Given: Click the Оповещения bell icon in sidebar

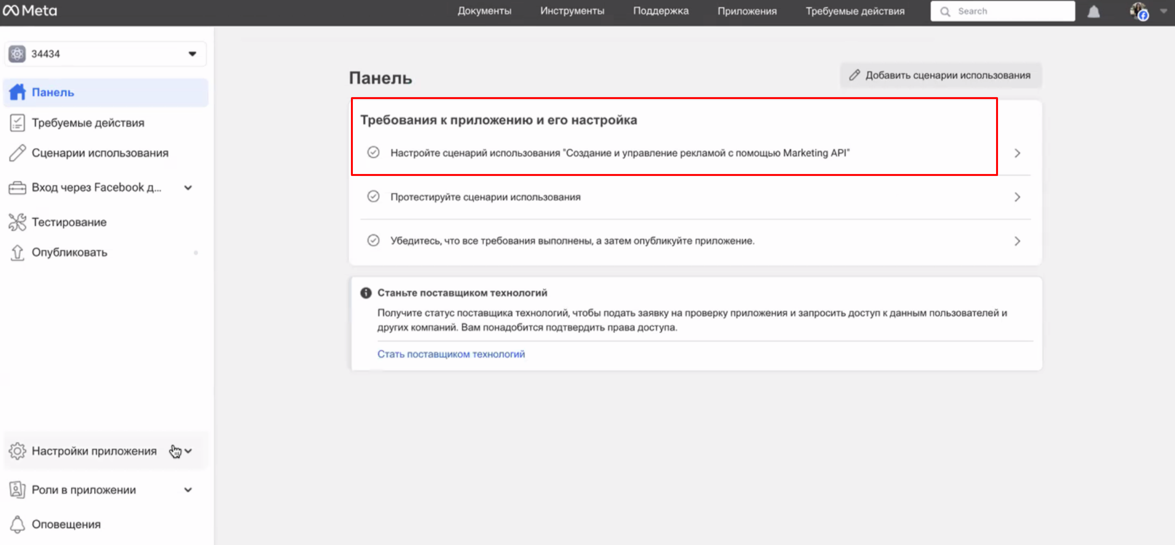Looking at the screenshot, I should (17, 524).
